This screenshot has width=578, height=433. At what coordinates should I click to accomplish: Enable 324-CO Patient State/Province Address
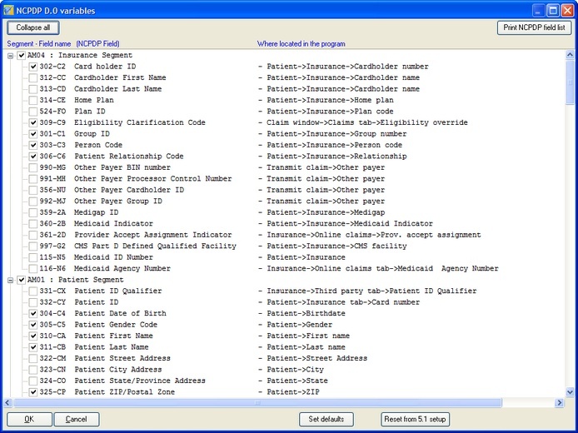[33, 381]
